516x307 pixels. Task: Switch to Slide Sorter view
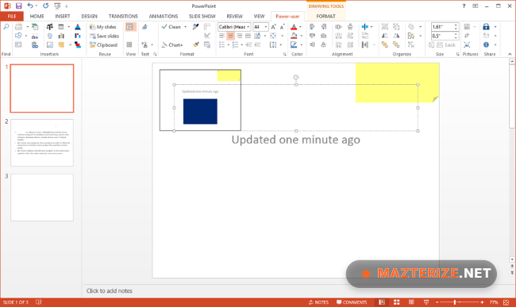pos(397,302)
